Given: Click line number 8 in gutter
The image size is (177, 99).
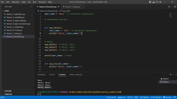Looking at the screenshot, I should [40, 33].
